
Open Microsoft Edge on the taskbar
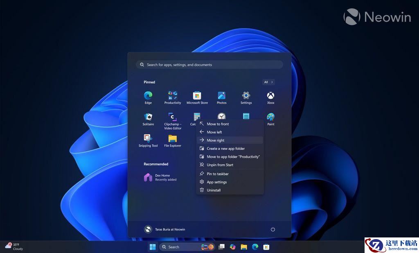pos(255,247)
